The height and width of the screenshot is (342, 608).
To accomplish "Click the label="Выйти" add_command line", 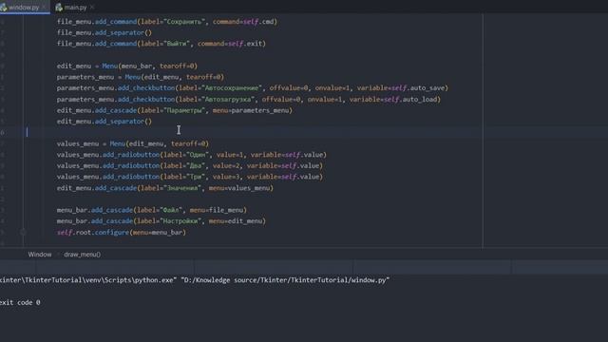I will tap(161, 44).
